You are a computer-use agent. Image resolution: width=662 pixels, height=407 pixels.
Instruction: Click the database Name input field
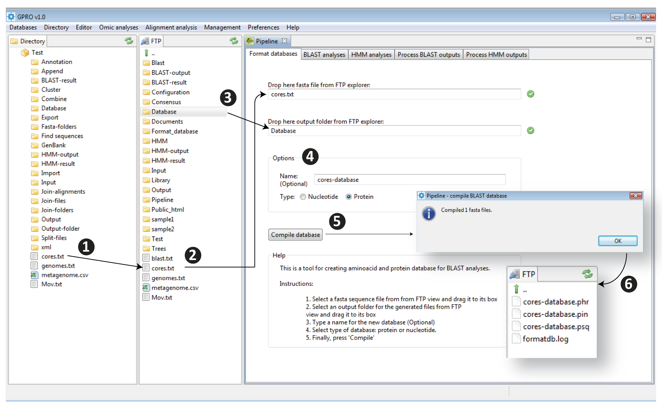pos(410,179)
